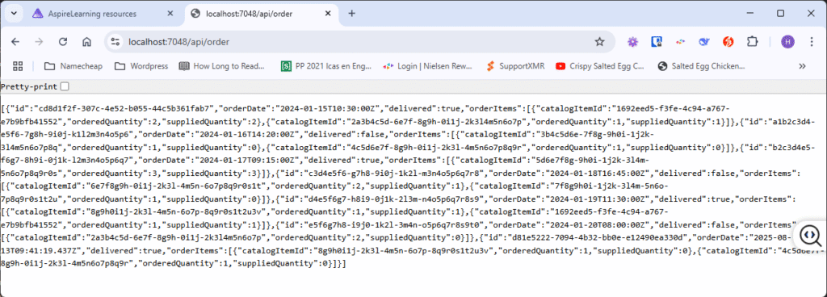Click the Google Lens search overlay icon
This screenshot has height=297, width=827.
(x=811, y=235)
